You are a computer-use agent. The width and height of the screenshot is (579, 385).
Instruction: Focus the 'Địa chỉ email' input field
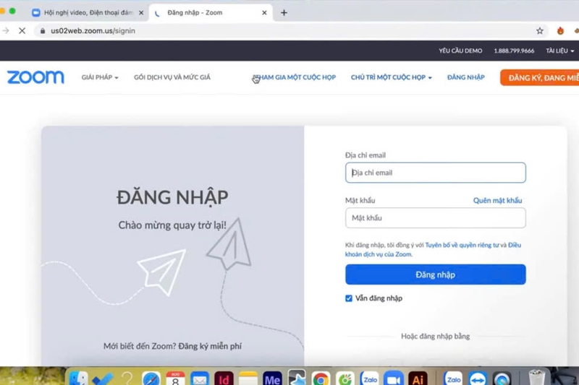pos(436,173)
